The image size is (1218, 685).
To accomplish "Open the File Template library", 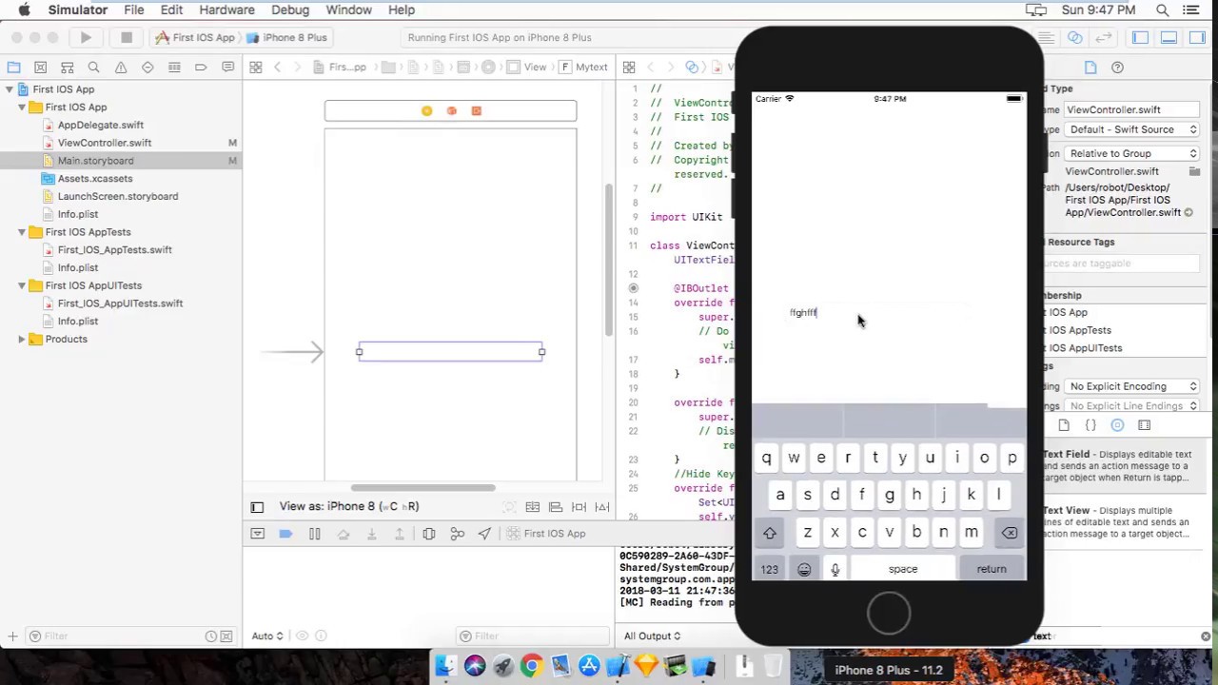I will pyautogui.click(x=1064, y=425).
